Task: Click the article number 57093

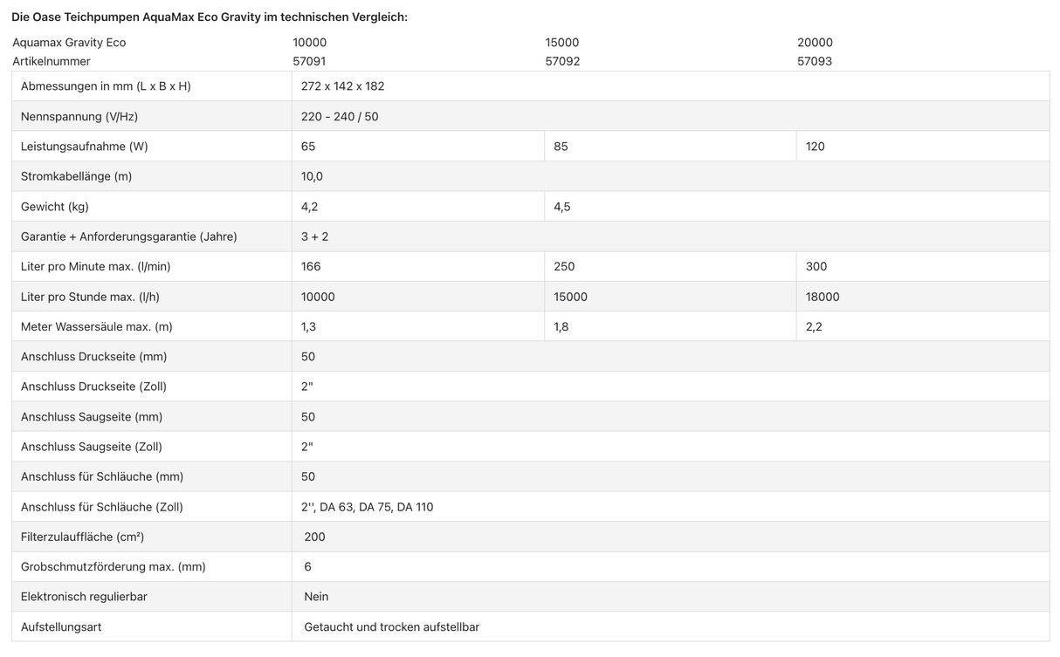Action: point(815,61)
